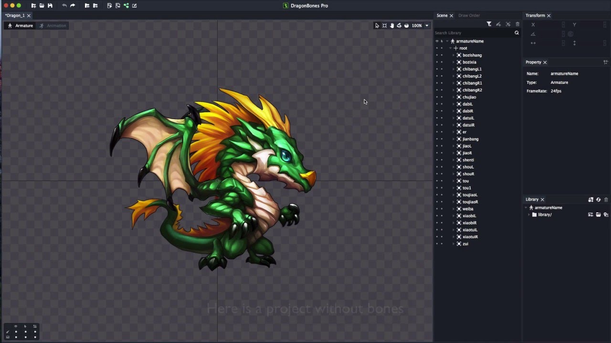Click the armatureName Name field in Property
Screen dimensions: 611x343
pos(564,73)
